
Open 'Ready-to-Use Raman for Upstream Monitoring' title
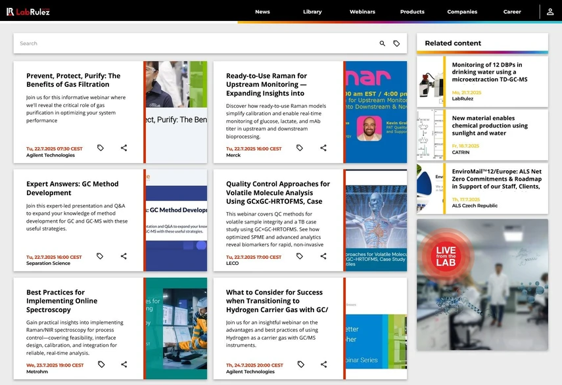coord(266,85)
